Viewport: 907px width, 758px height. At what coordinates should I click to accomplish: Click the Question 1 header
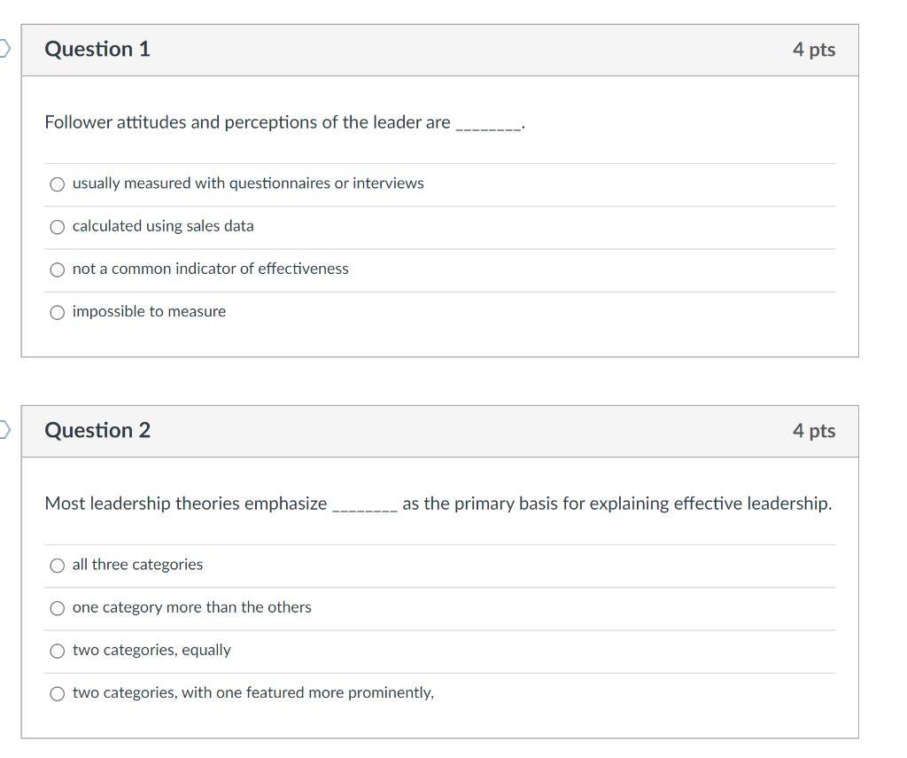tap(97, 50)
